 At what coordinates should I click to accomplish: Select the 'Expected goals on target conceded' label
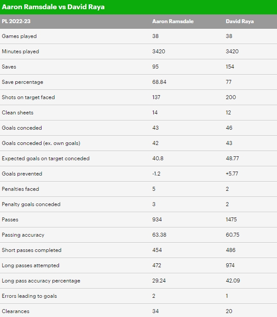pos(45,158)
